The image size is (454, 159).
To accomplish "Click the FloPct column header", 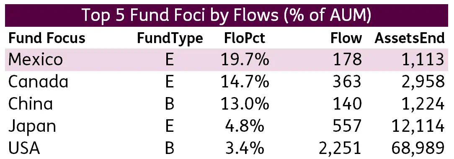I will pos(245,38).
